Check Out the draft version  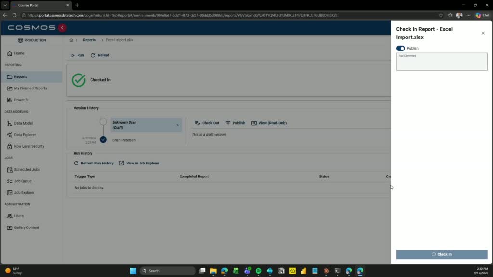207,123
